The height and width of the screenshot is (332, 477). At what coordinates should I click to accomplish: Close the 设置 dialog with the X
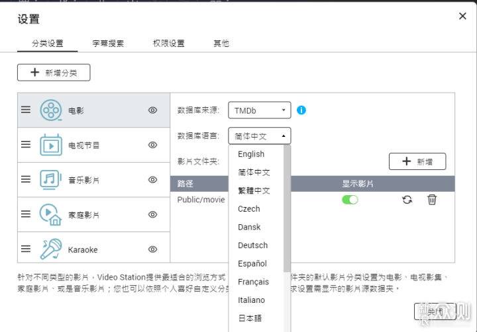pos(462,16)
